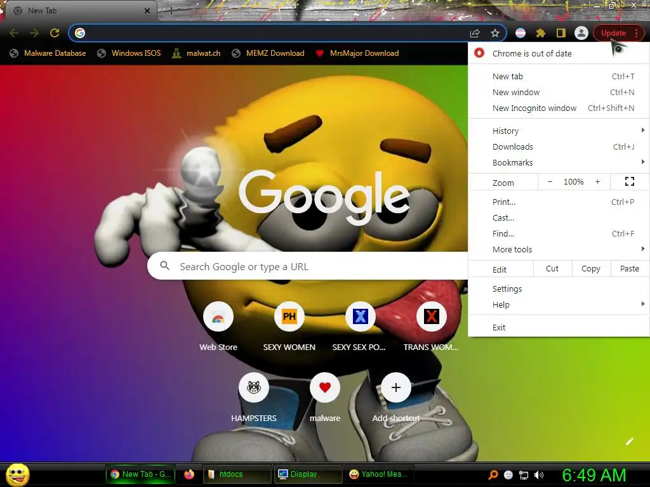Image resolution: width=650 pixels, height=487 pixels.
Task: Choose Print... from the menu
Action: 559,202
